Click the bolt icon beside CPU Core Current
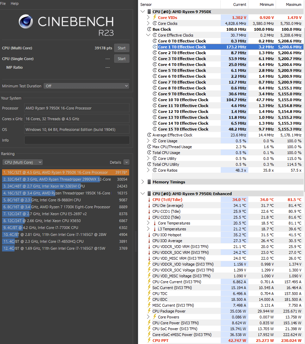The height and width of the screenshot is (344, 305). click(149, 281)
